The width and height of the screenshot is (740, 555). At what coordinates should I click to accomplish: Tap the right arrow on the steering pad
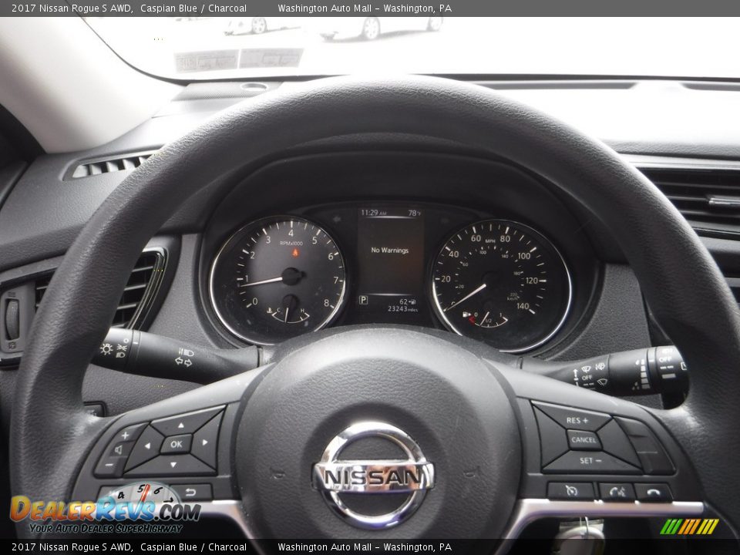click(206, 442)
